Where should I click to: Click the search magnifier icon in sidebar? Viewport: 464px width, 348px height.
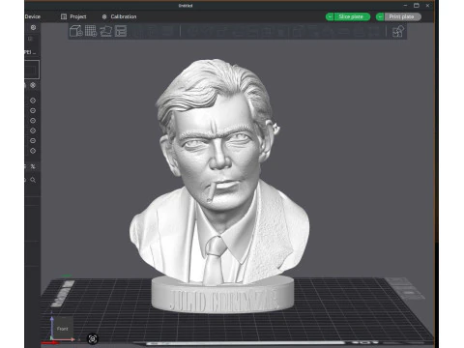33,180
